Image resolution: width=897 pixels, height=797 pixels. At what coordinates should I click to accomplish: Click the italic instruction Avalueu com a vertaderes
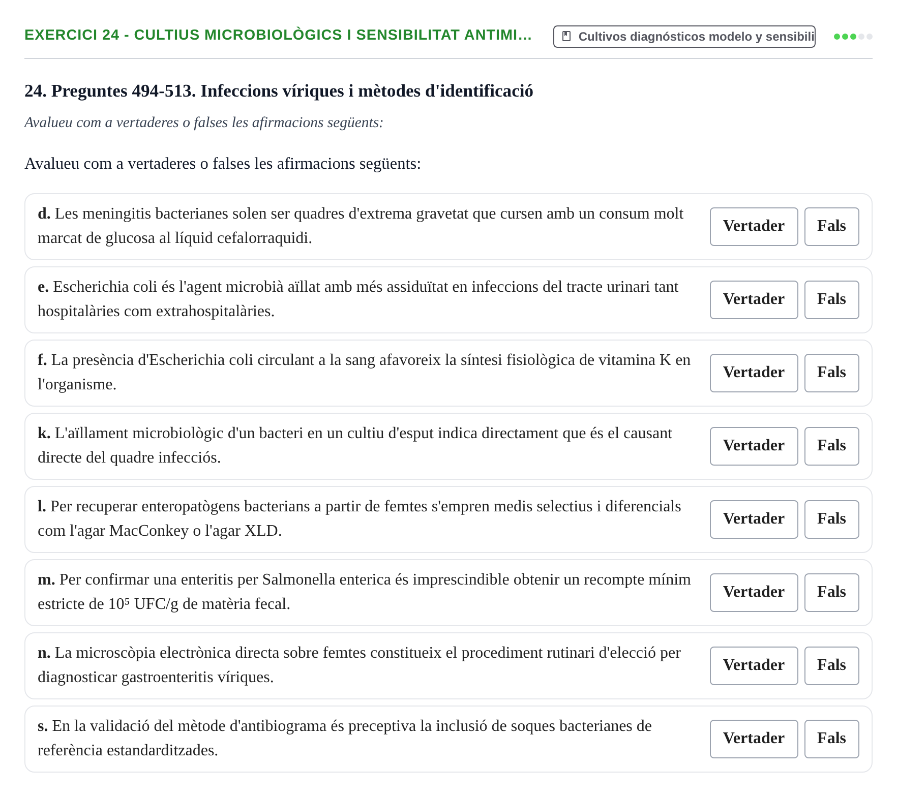click(204, 122)
